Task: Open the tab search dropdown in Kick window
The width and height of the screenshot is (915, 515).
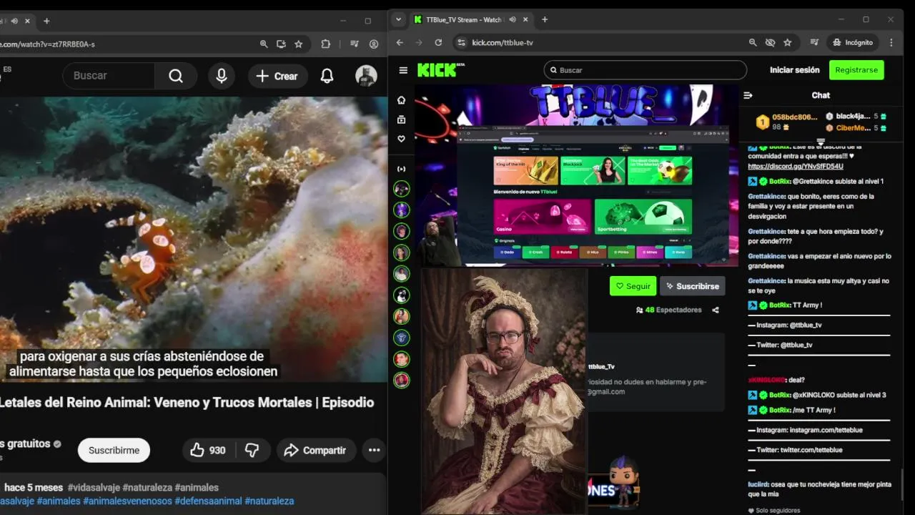Action: click(399, 20)
